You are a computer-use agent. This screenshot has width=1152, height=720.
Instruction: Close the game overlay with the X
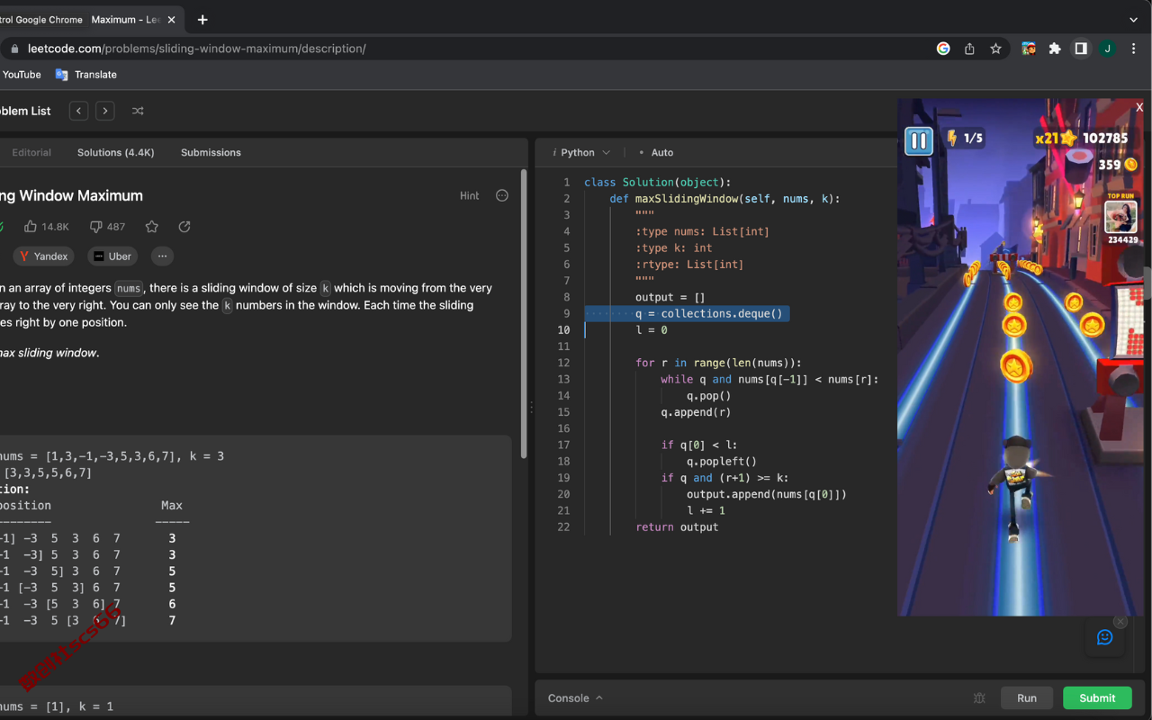tap(1139, 107)
